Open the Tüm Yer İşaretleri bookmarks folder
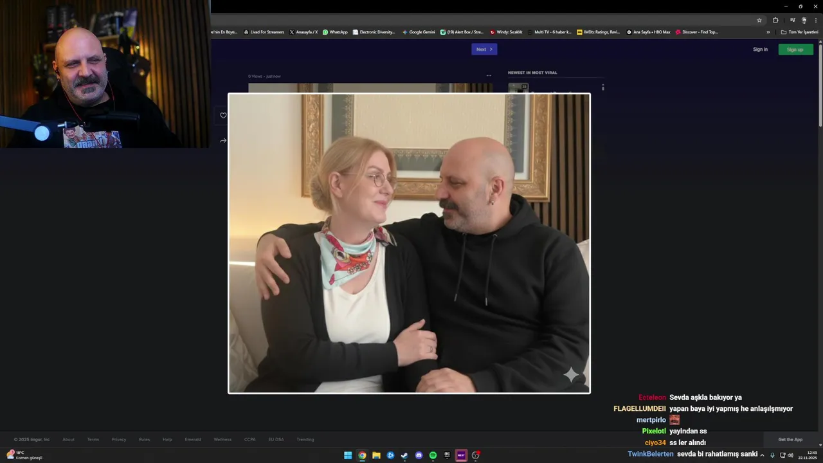This screenshot has height=463, width=823. pyautogui.click(x=799, y=32)
